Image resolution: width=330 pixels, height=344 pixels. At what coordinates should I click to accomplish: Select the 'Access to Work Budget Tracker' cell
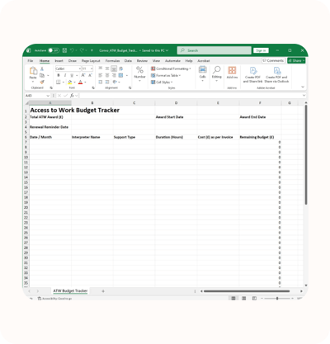click(x=74, y=111)
